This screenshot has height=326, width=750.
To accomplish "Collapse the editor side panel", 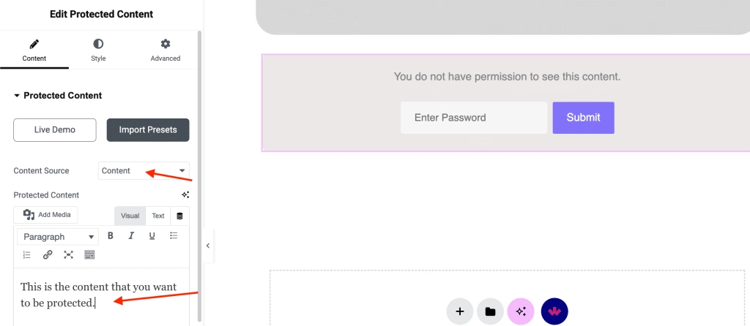I will point(208,246).
